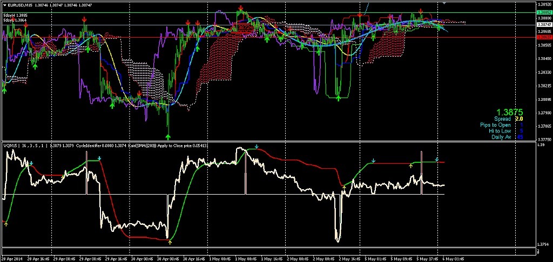Image resolution: width=553 pixels, height=262 pixels.
Task: Click the dropdown triangle beside EURUSD,M15 title
Action: [x=4, y=5]
